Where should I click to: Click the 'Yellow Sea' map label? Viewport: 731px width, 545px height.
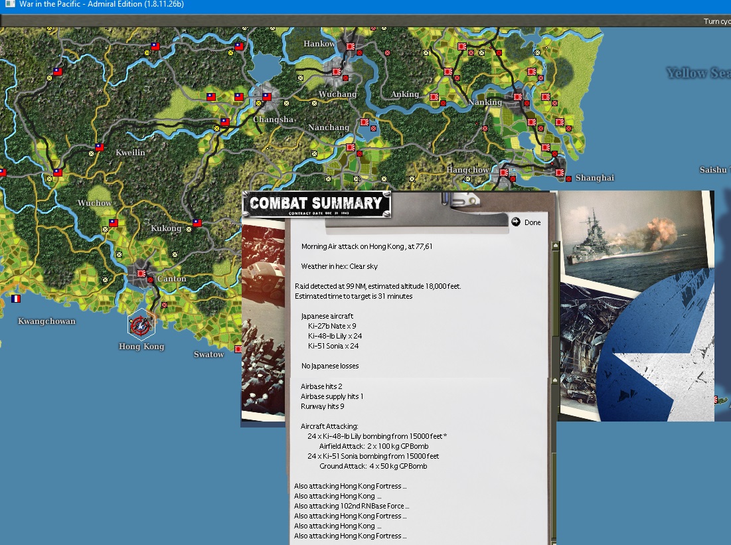pos(698,73)
